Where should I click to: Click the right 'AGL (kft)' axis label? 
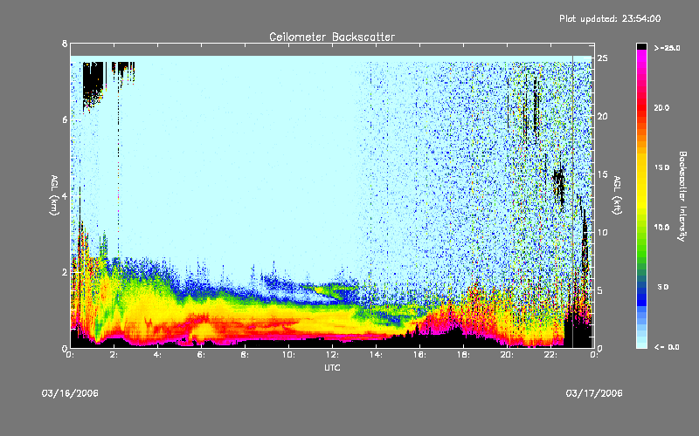coord(617,195)
